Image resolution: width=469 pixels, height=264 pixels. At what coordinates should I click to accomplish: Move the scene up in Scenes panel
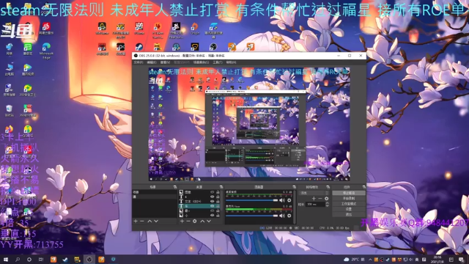coord(149,221)
